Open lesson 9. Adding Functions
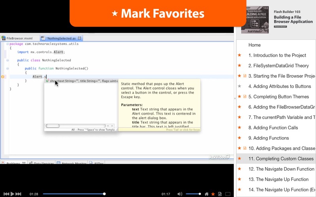The height and width of the screenshot is (197, 316). point(269,138)
